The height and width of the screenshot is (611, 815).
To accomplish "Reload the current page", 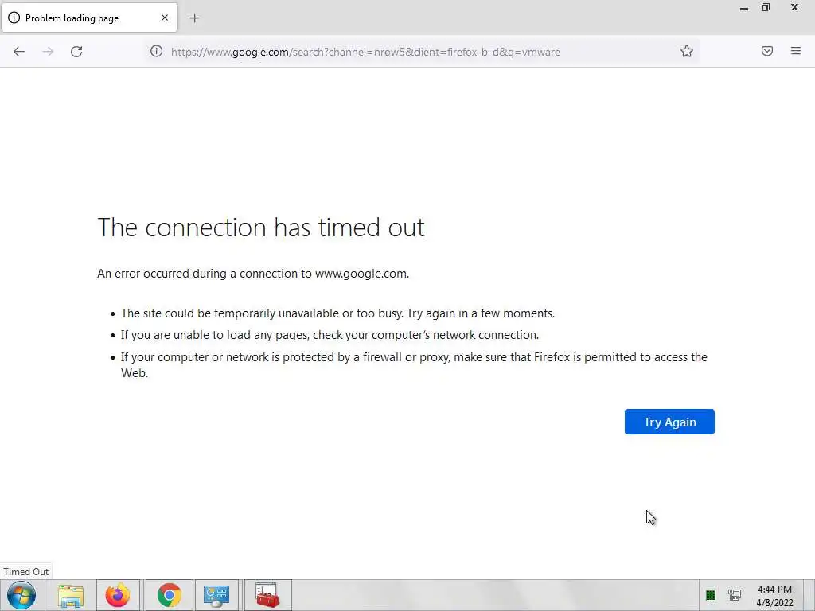I will point(76,52).
